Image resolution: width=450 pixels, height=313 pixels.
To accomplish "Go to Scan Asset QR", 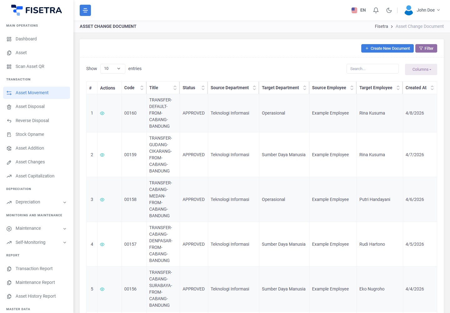I will point(37,66).
